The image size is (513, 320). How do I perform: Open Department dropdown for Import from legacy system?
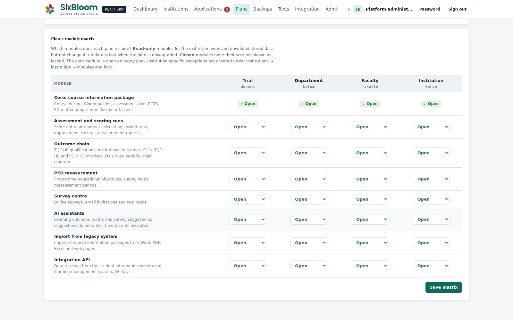pyautogui.click(x=309, y=243)
